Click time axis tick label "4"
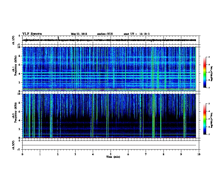The height and width of the screenshot is (173, 224). 93,154
